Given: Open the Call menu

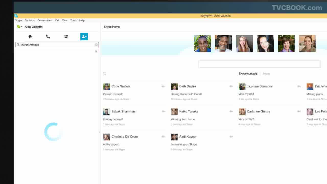Looking at the screenshot, I should click(x=57, y=20).
